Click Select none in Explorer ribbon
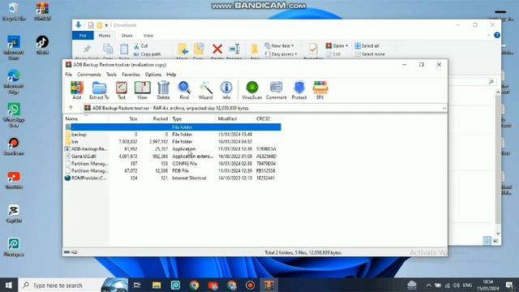This screenshot has width=519, height=292. (x=370, y=54)
